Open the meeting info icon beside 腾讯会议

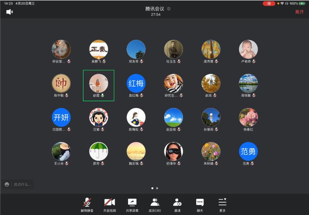click(169, 9)
